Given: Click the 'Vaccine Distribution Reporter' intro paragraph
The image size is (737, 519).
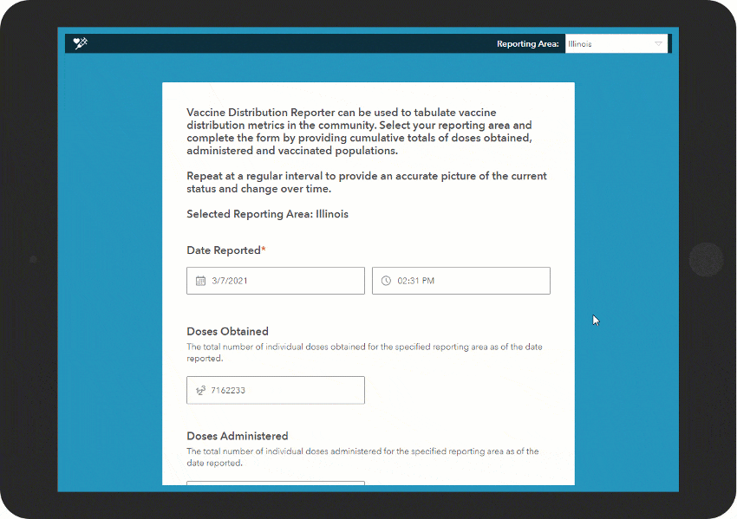Looking at the screenshot, I should [x=360, y=132].
